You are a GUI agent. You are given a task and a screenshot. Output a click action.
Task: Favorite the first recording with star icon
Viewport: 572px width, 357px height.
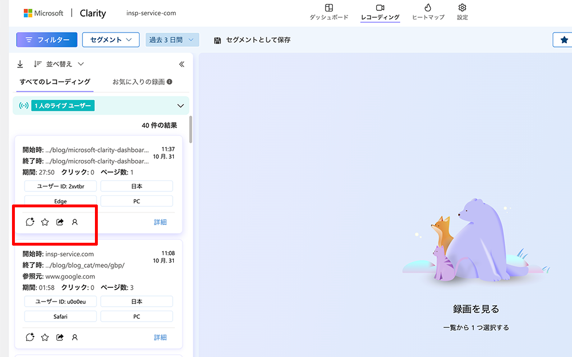[45, 222]
